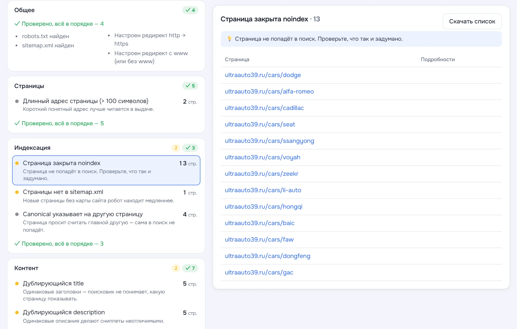Screen dimensions: 517x329
Task: Click the green check badge 4 in Общее
Action: [x=190, y=10]
